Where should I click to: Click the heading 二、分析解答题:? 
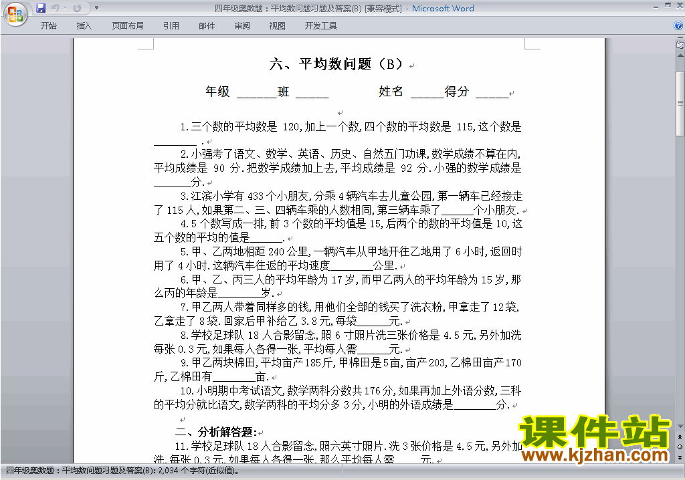coord(216,433)
